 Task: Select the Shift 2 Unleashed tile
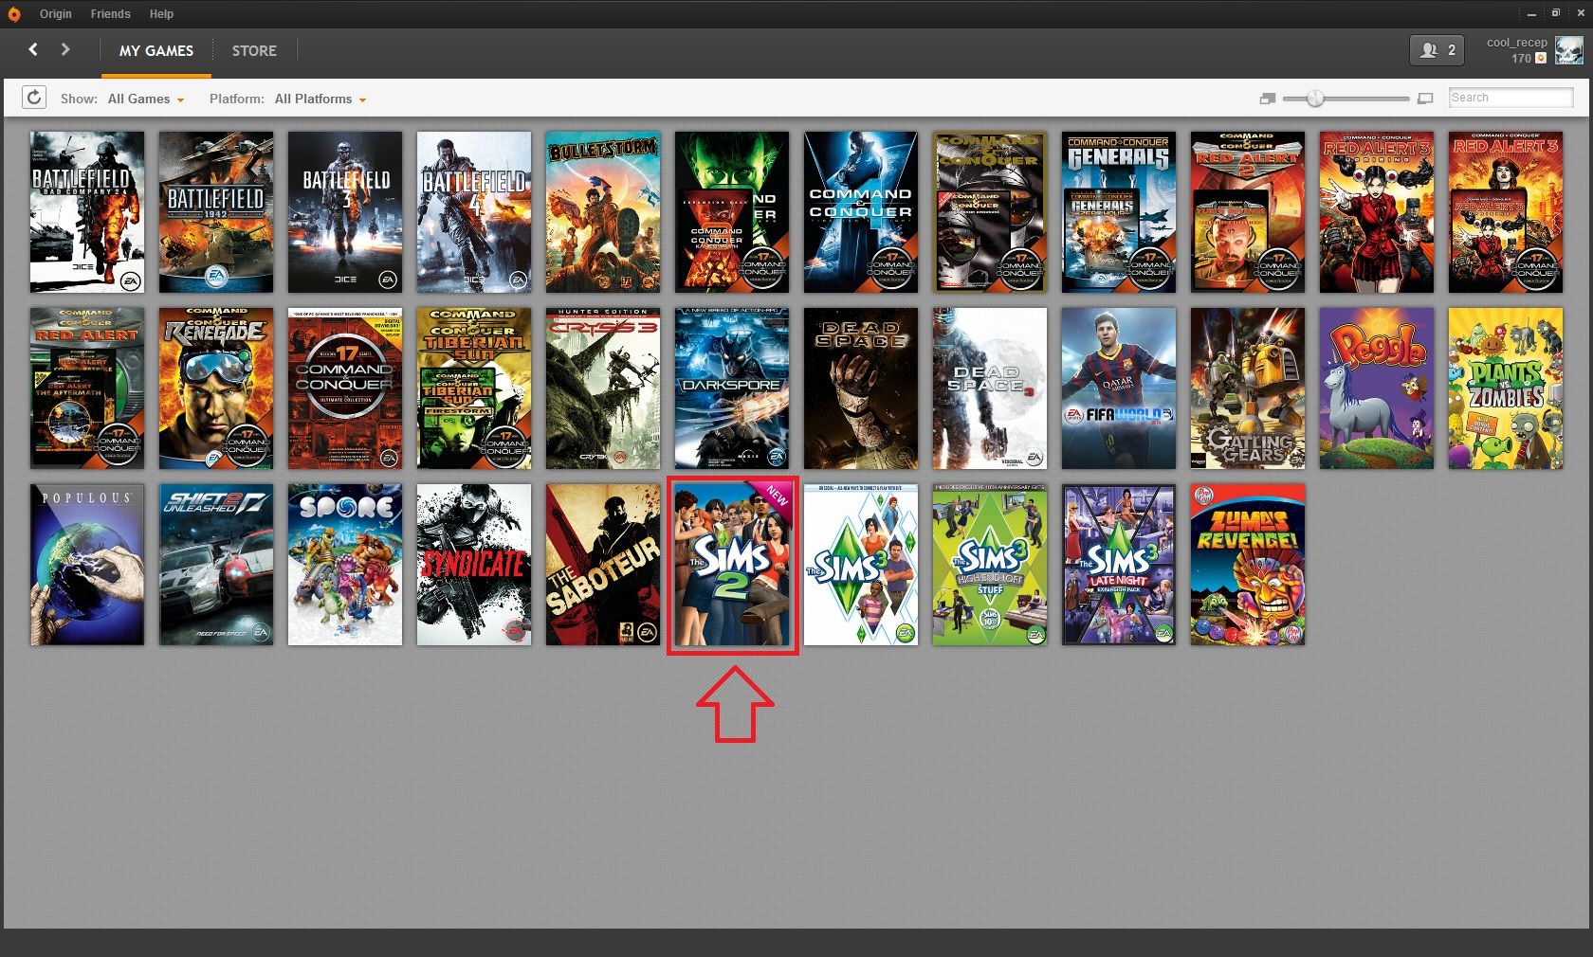click(x=216, y=565)
